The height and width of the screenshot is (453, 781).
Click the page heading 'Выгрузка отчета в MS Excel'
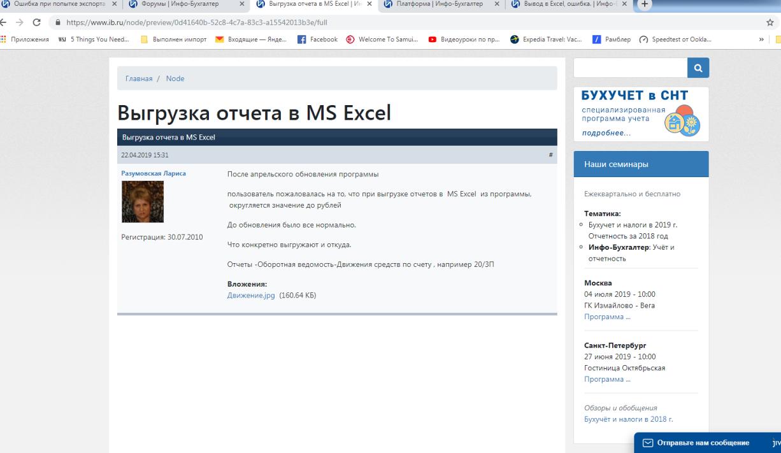254,112
